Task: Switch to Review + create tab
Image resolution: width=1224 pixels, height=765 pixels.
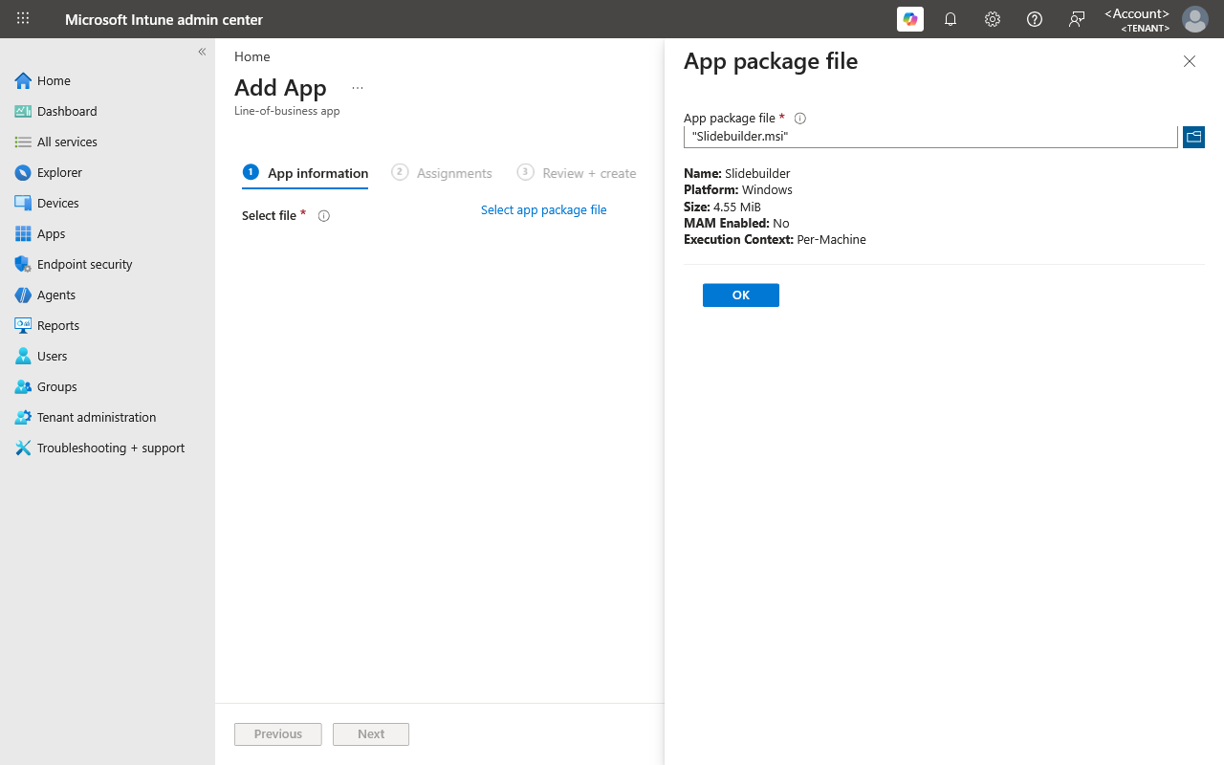Action: click(577, 173)
